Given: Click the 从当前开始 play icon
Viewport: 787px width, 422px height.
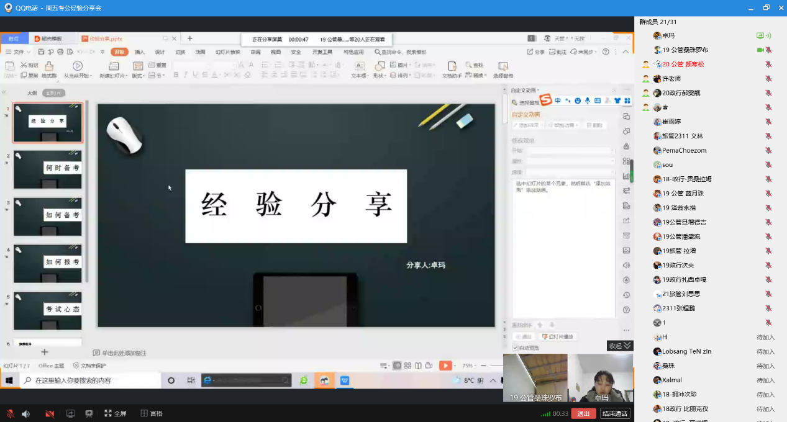Looking at the screenshot, I should click(x=78, y=66).
